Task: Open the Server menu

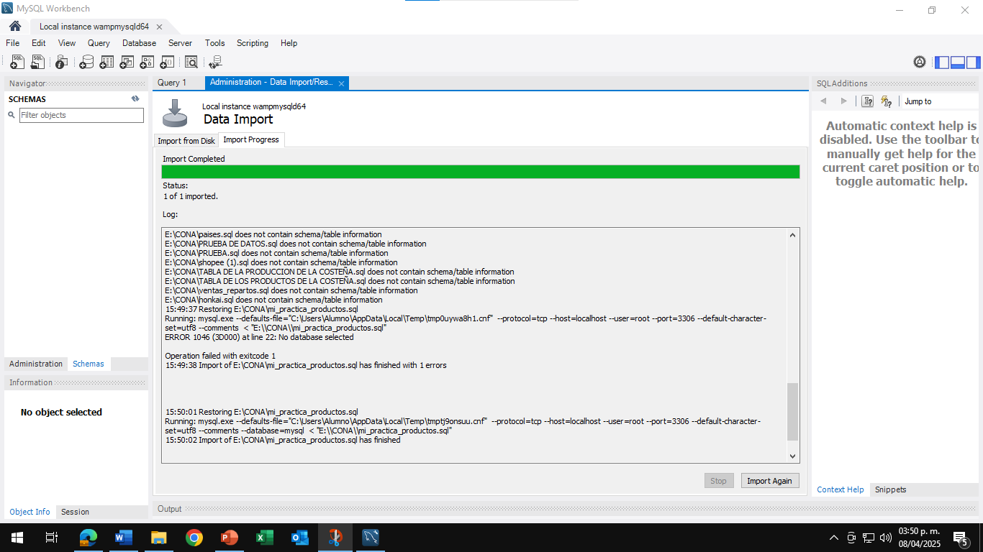Action: point(181,43)
